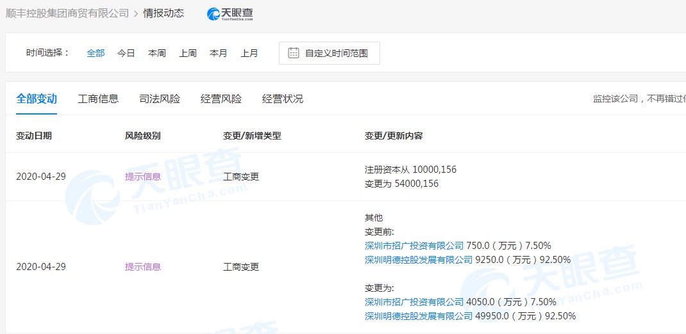This screenshot has height=334, width=686.
Task: Open 深圳明德控股发展有限公司 link with 49950.0 万元
Action: pyautogui.click(x=419, y=316)
